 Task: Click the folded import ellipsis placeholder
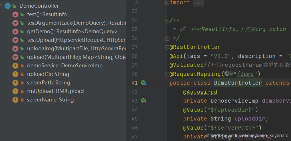[199, 3]
